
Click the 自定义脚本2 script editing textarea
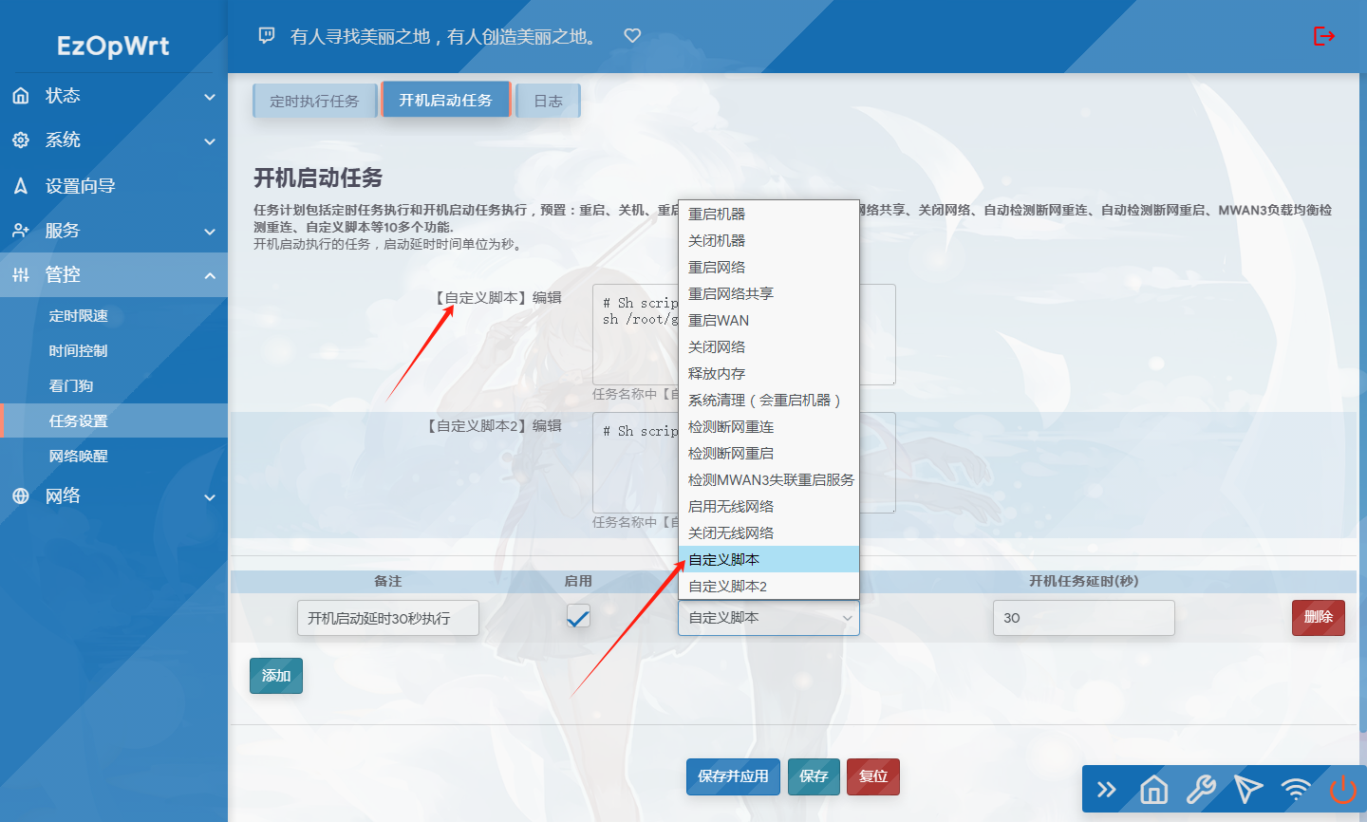(x=744, y=462)
